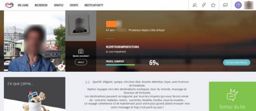The height and width of the screenshot is (111, 256).
Task: Click the rose badge on main photo
Action: click(61, 67)
